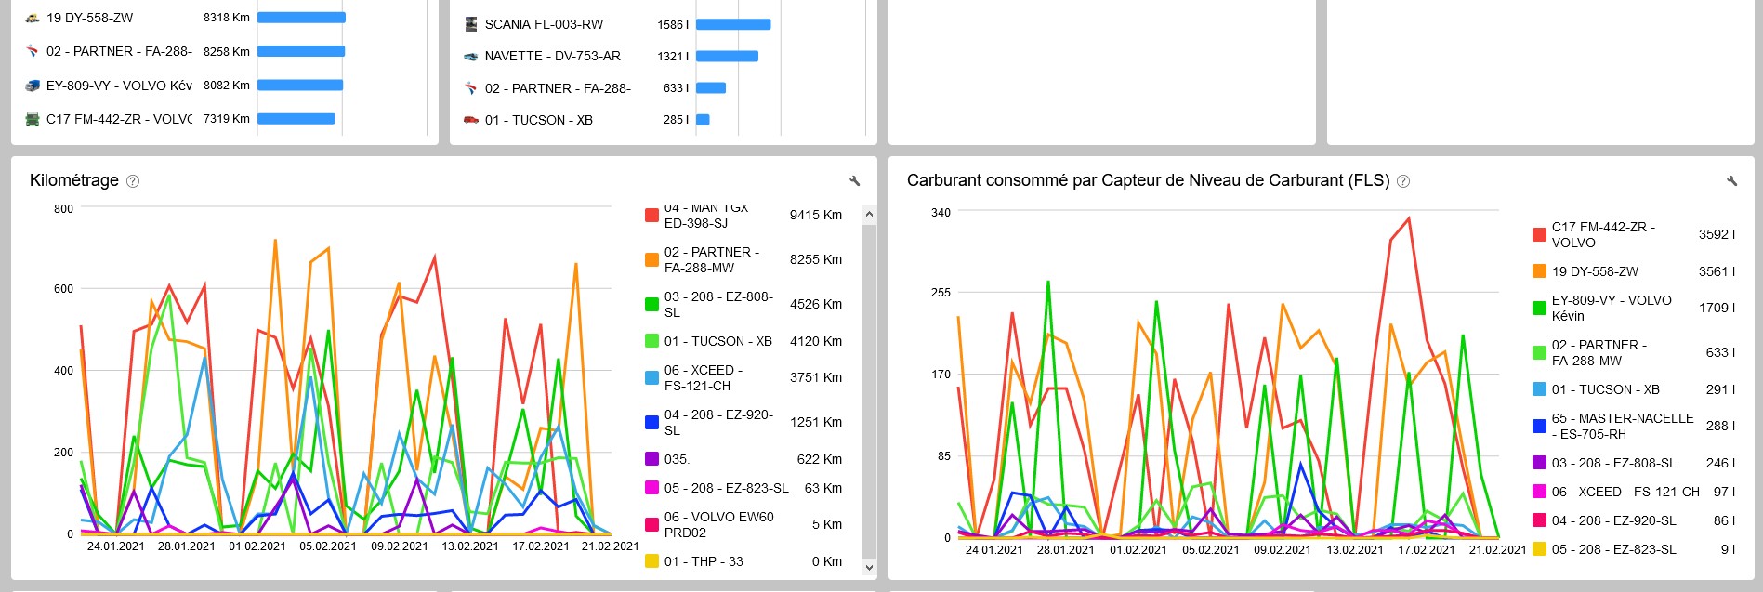The width and height of the screenshot is (1763, 592).
Task: Click help icon next to Kilométrage title
Action: pos(133,181)
